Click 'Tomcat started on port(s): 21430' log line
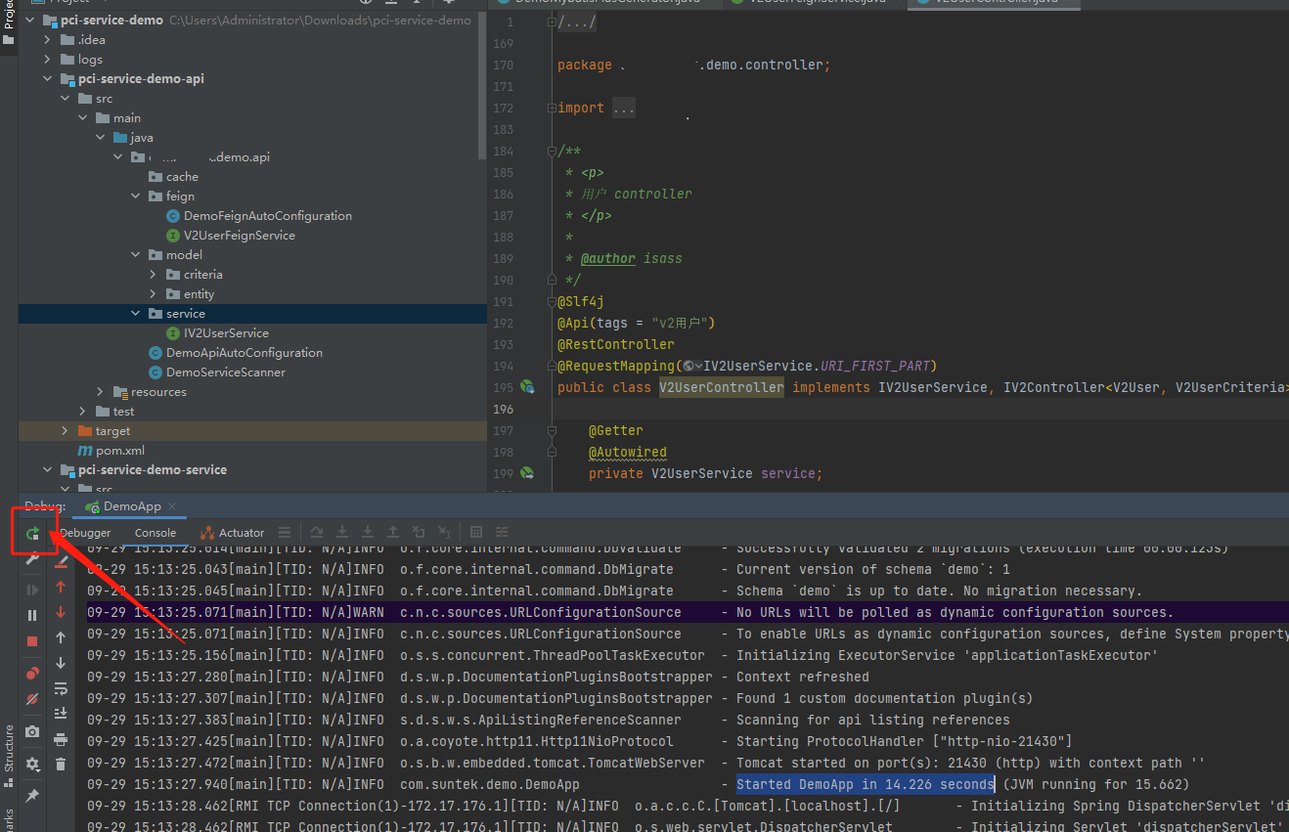Image resolution: width=1289 pixels, height=832 pixels. tap(971, 763)
